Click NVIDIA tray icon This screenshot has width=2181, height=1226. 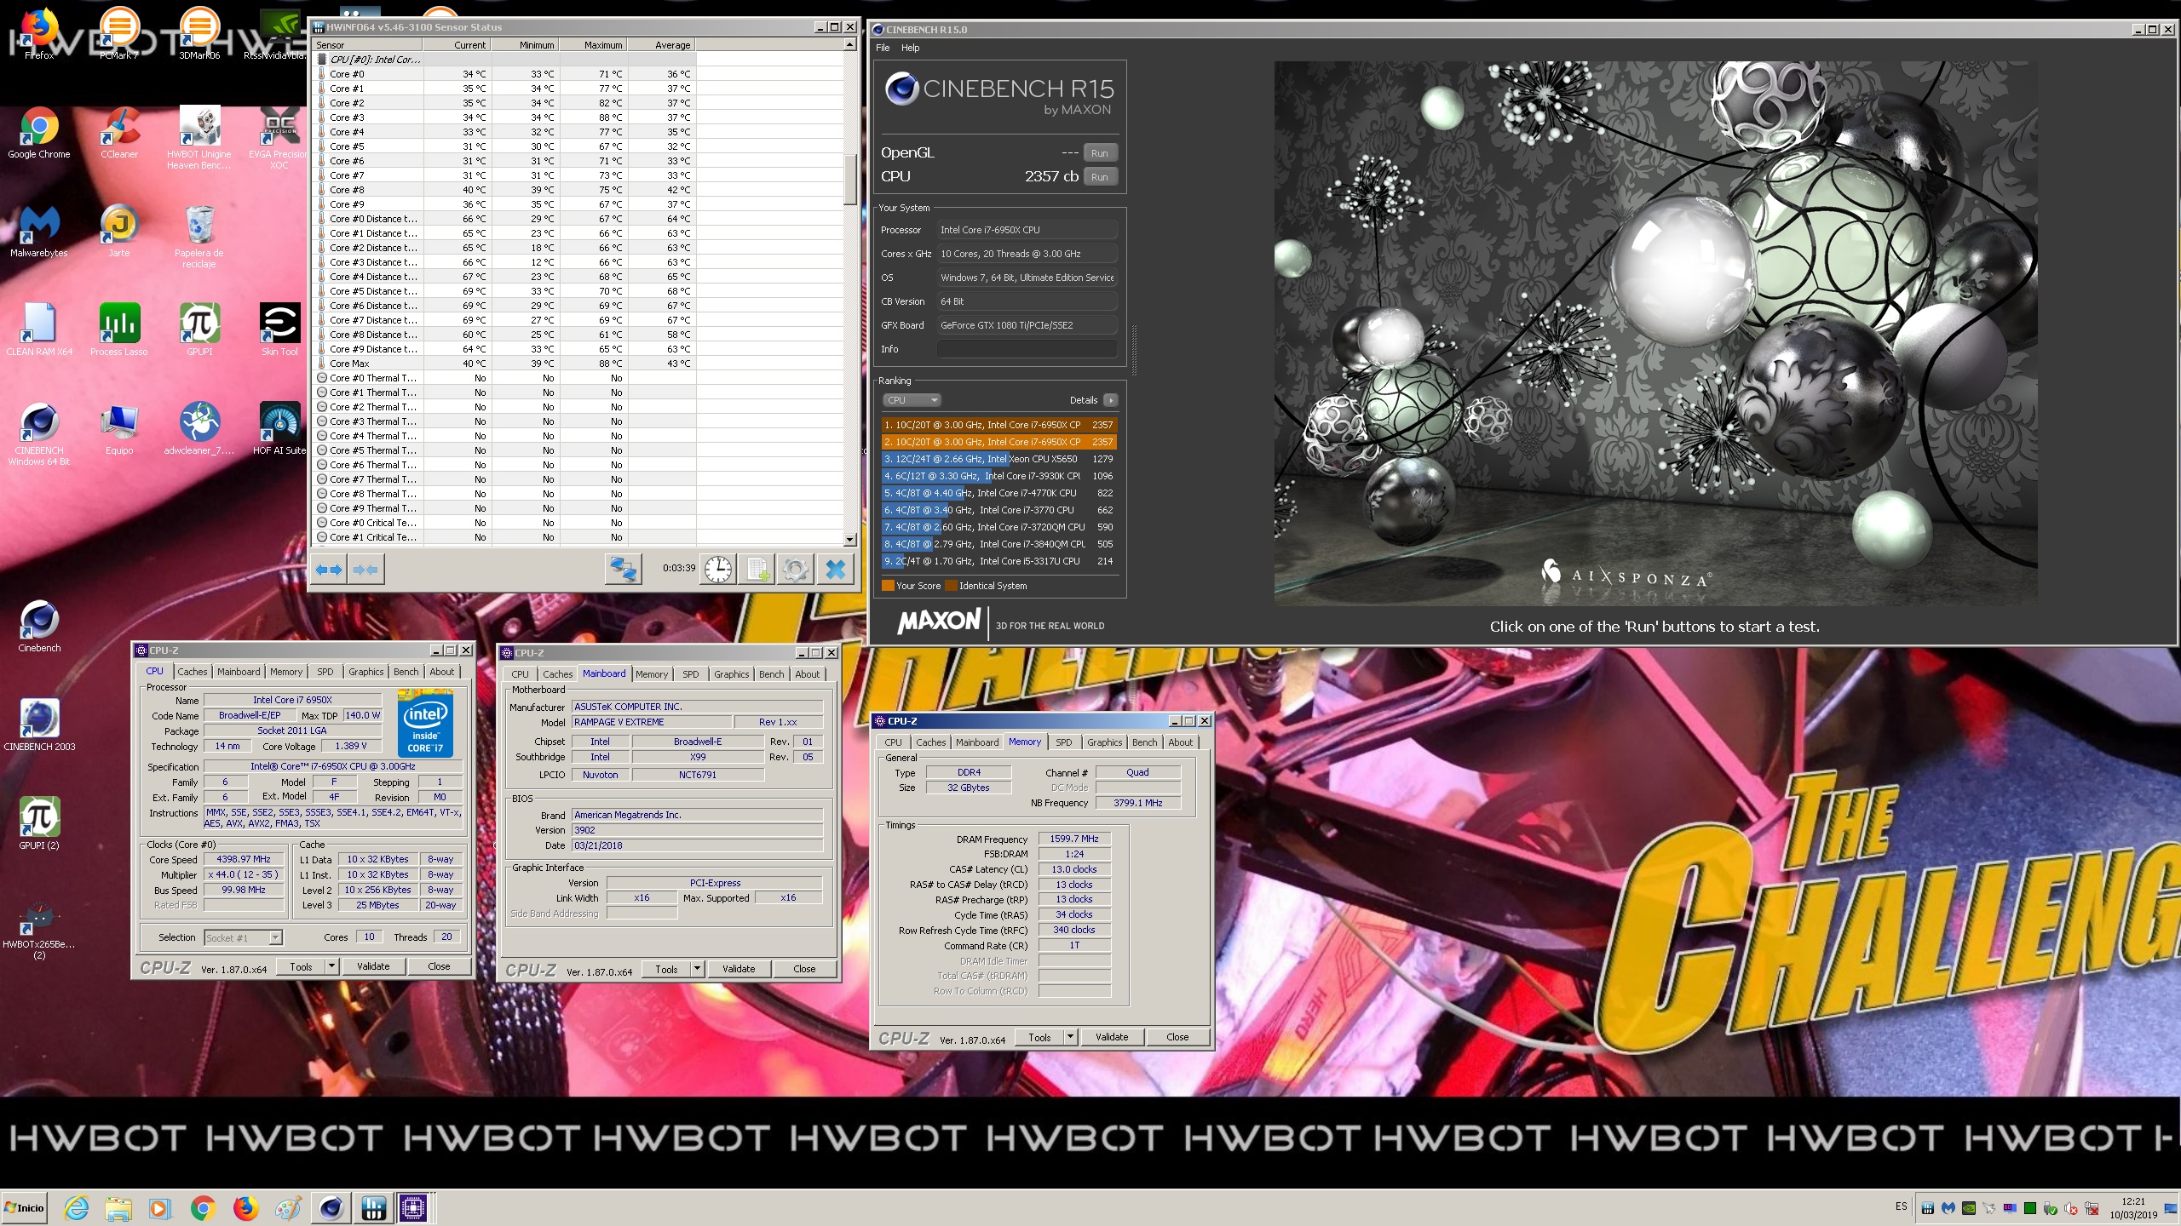point(1969,1208)
